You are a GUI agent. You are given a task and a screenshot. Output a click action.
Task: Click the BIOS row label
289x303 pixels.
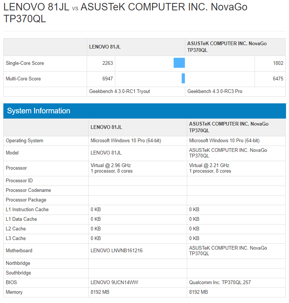[x=11, y=283]
